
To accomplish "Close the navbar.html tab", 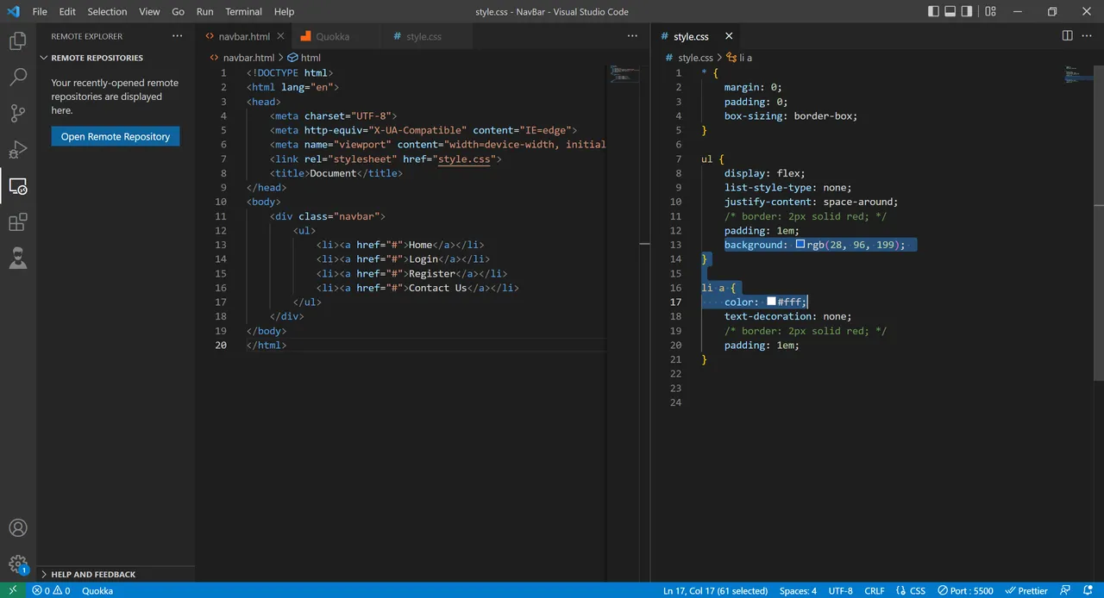I will [280, 37].
